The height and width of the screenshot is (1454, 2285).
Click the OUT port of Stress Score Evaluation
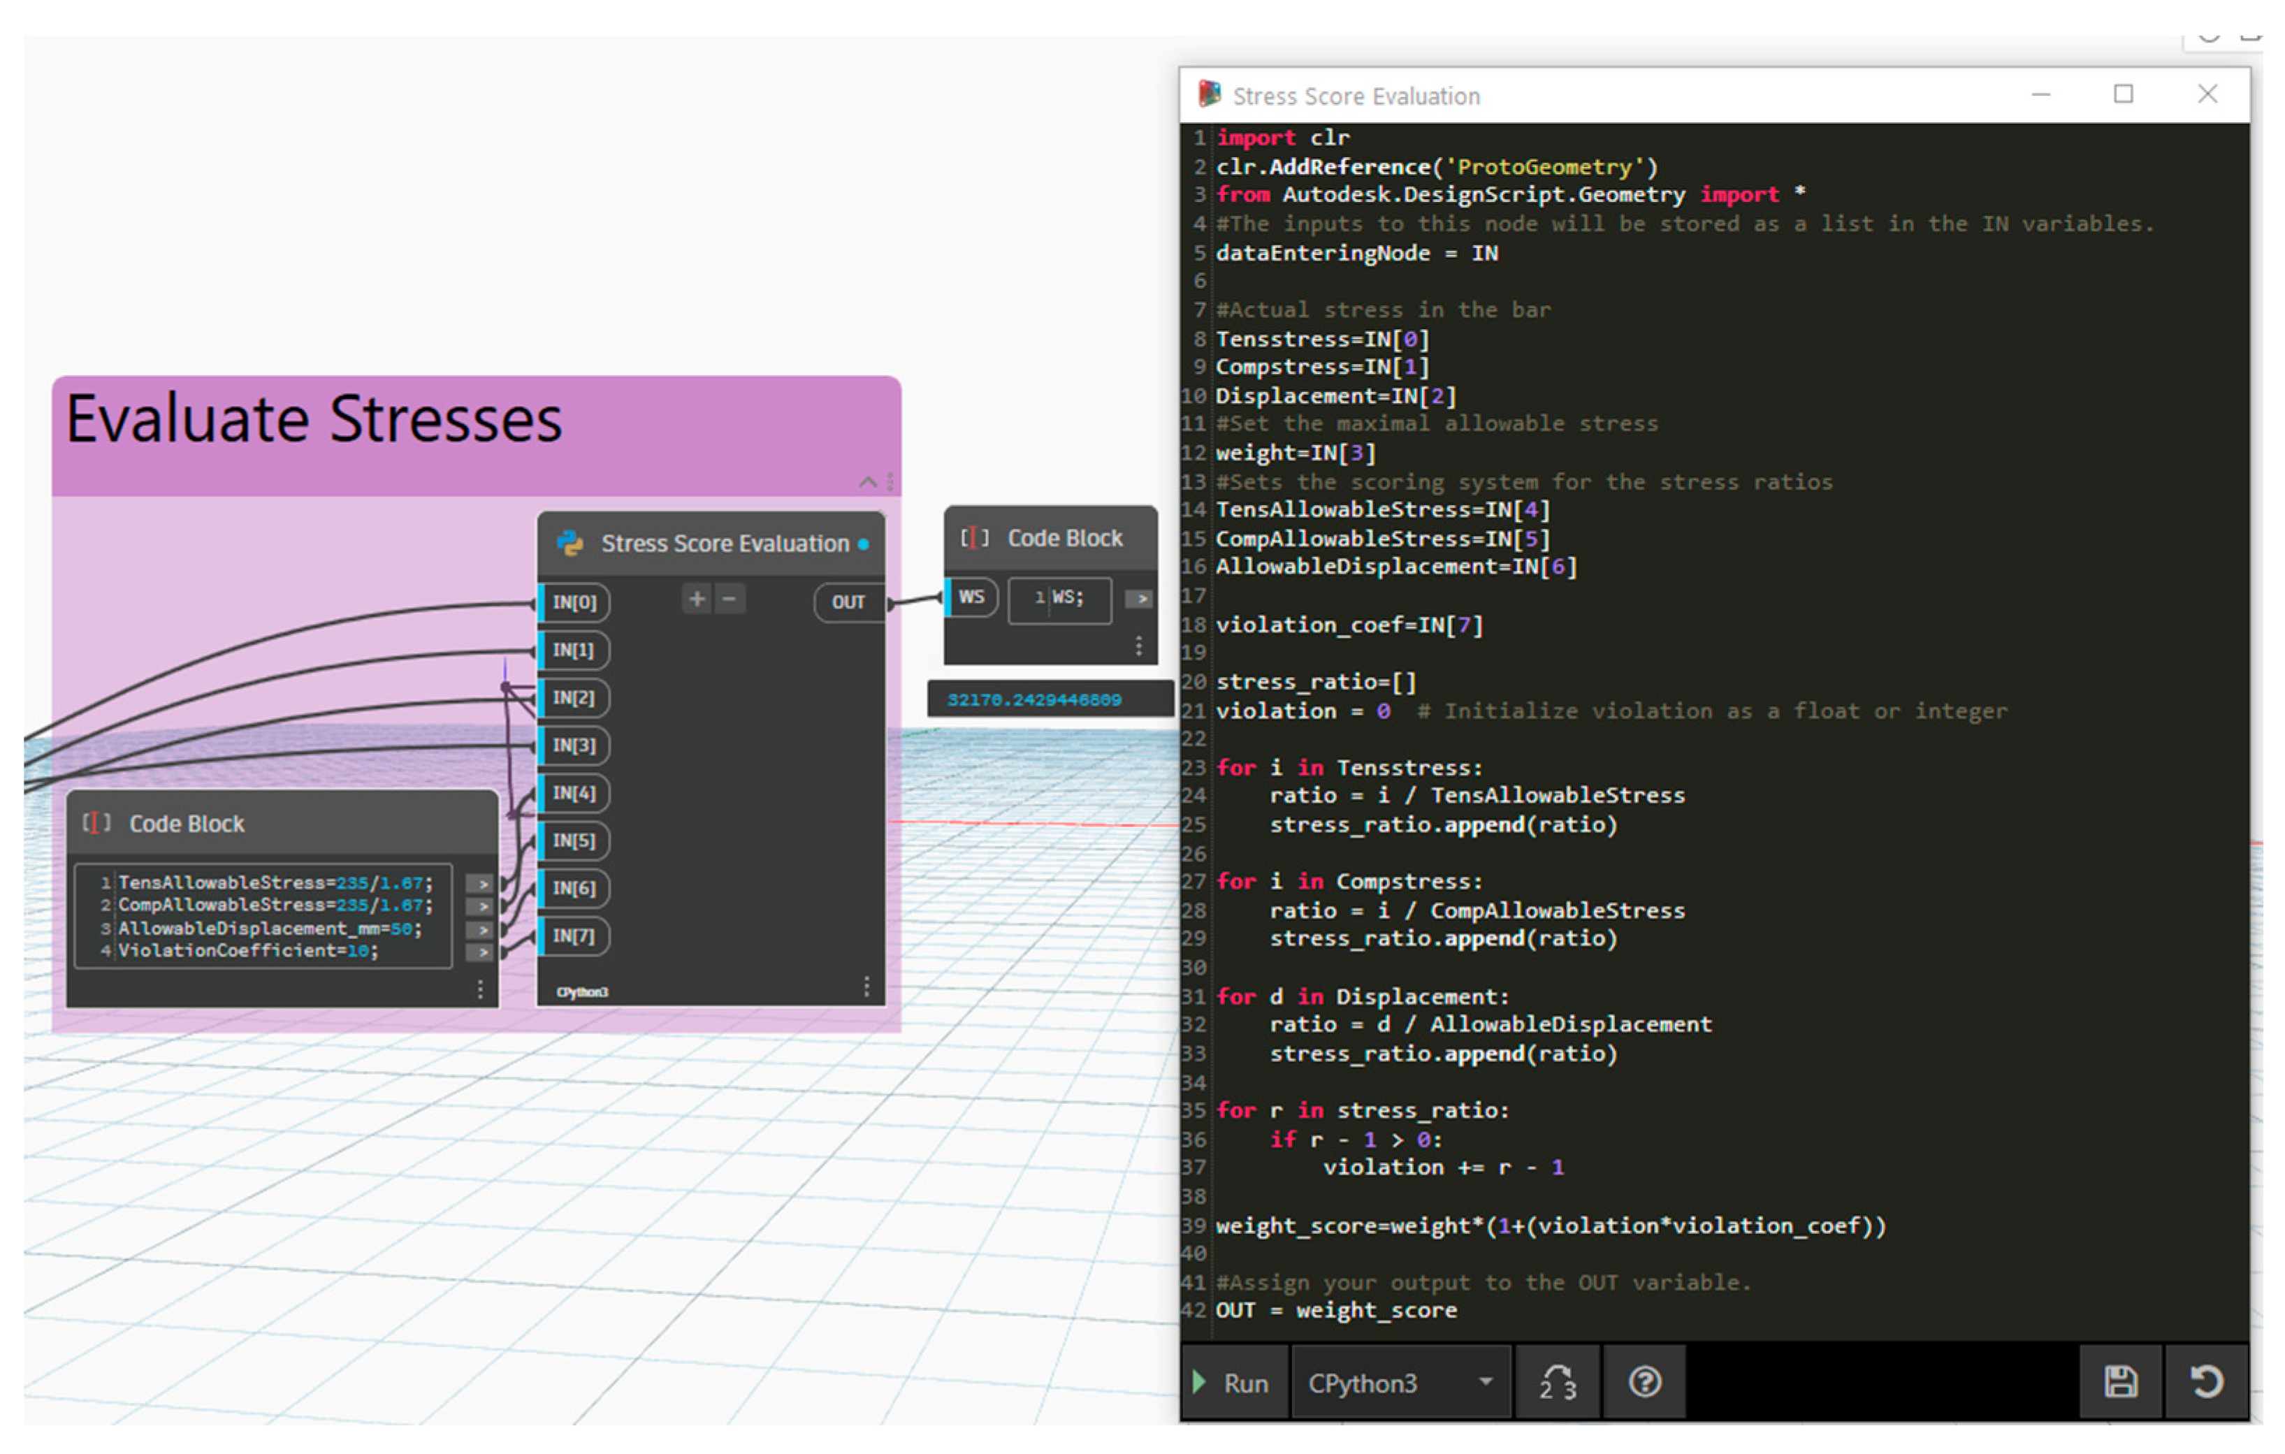848,602
